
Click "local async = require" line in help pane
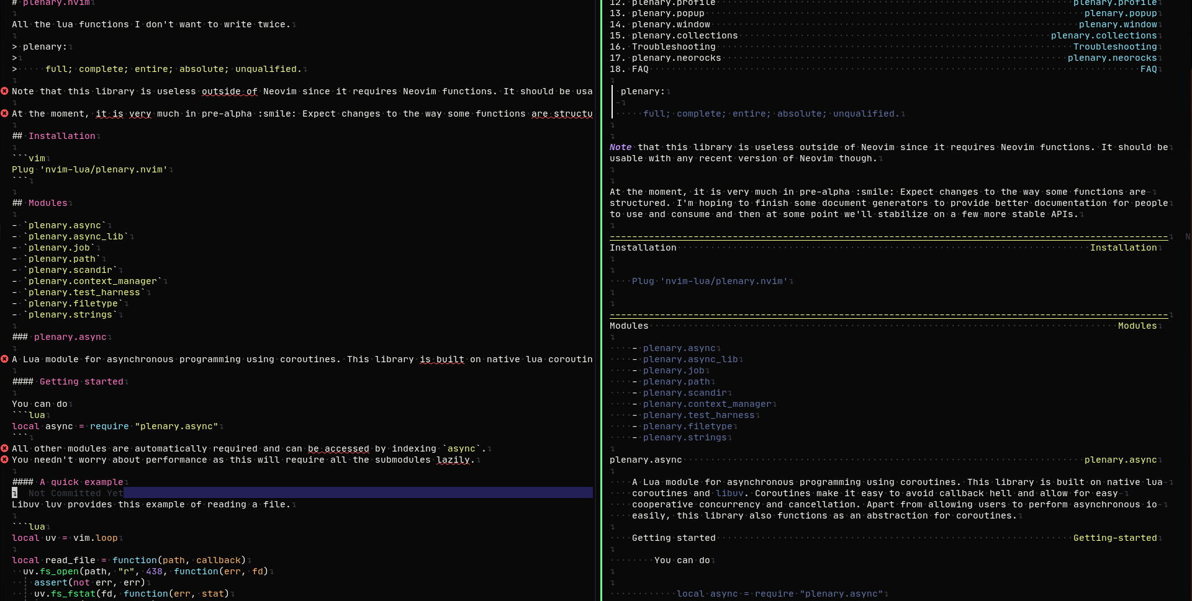pos(780,594)
